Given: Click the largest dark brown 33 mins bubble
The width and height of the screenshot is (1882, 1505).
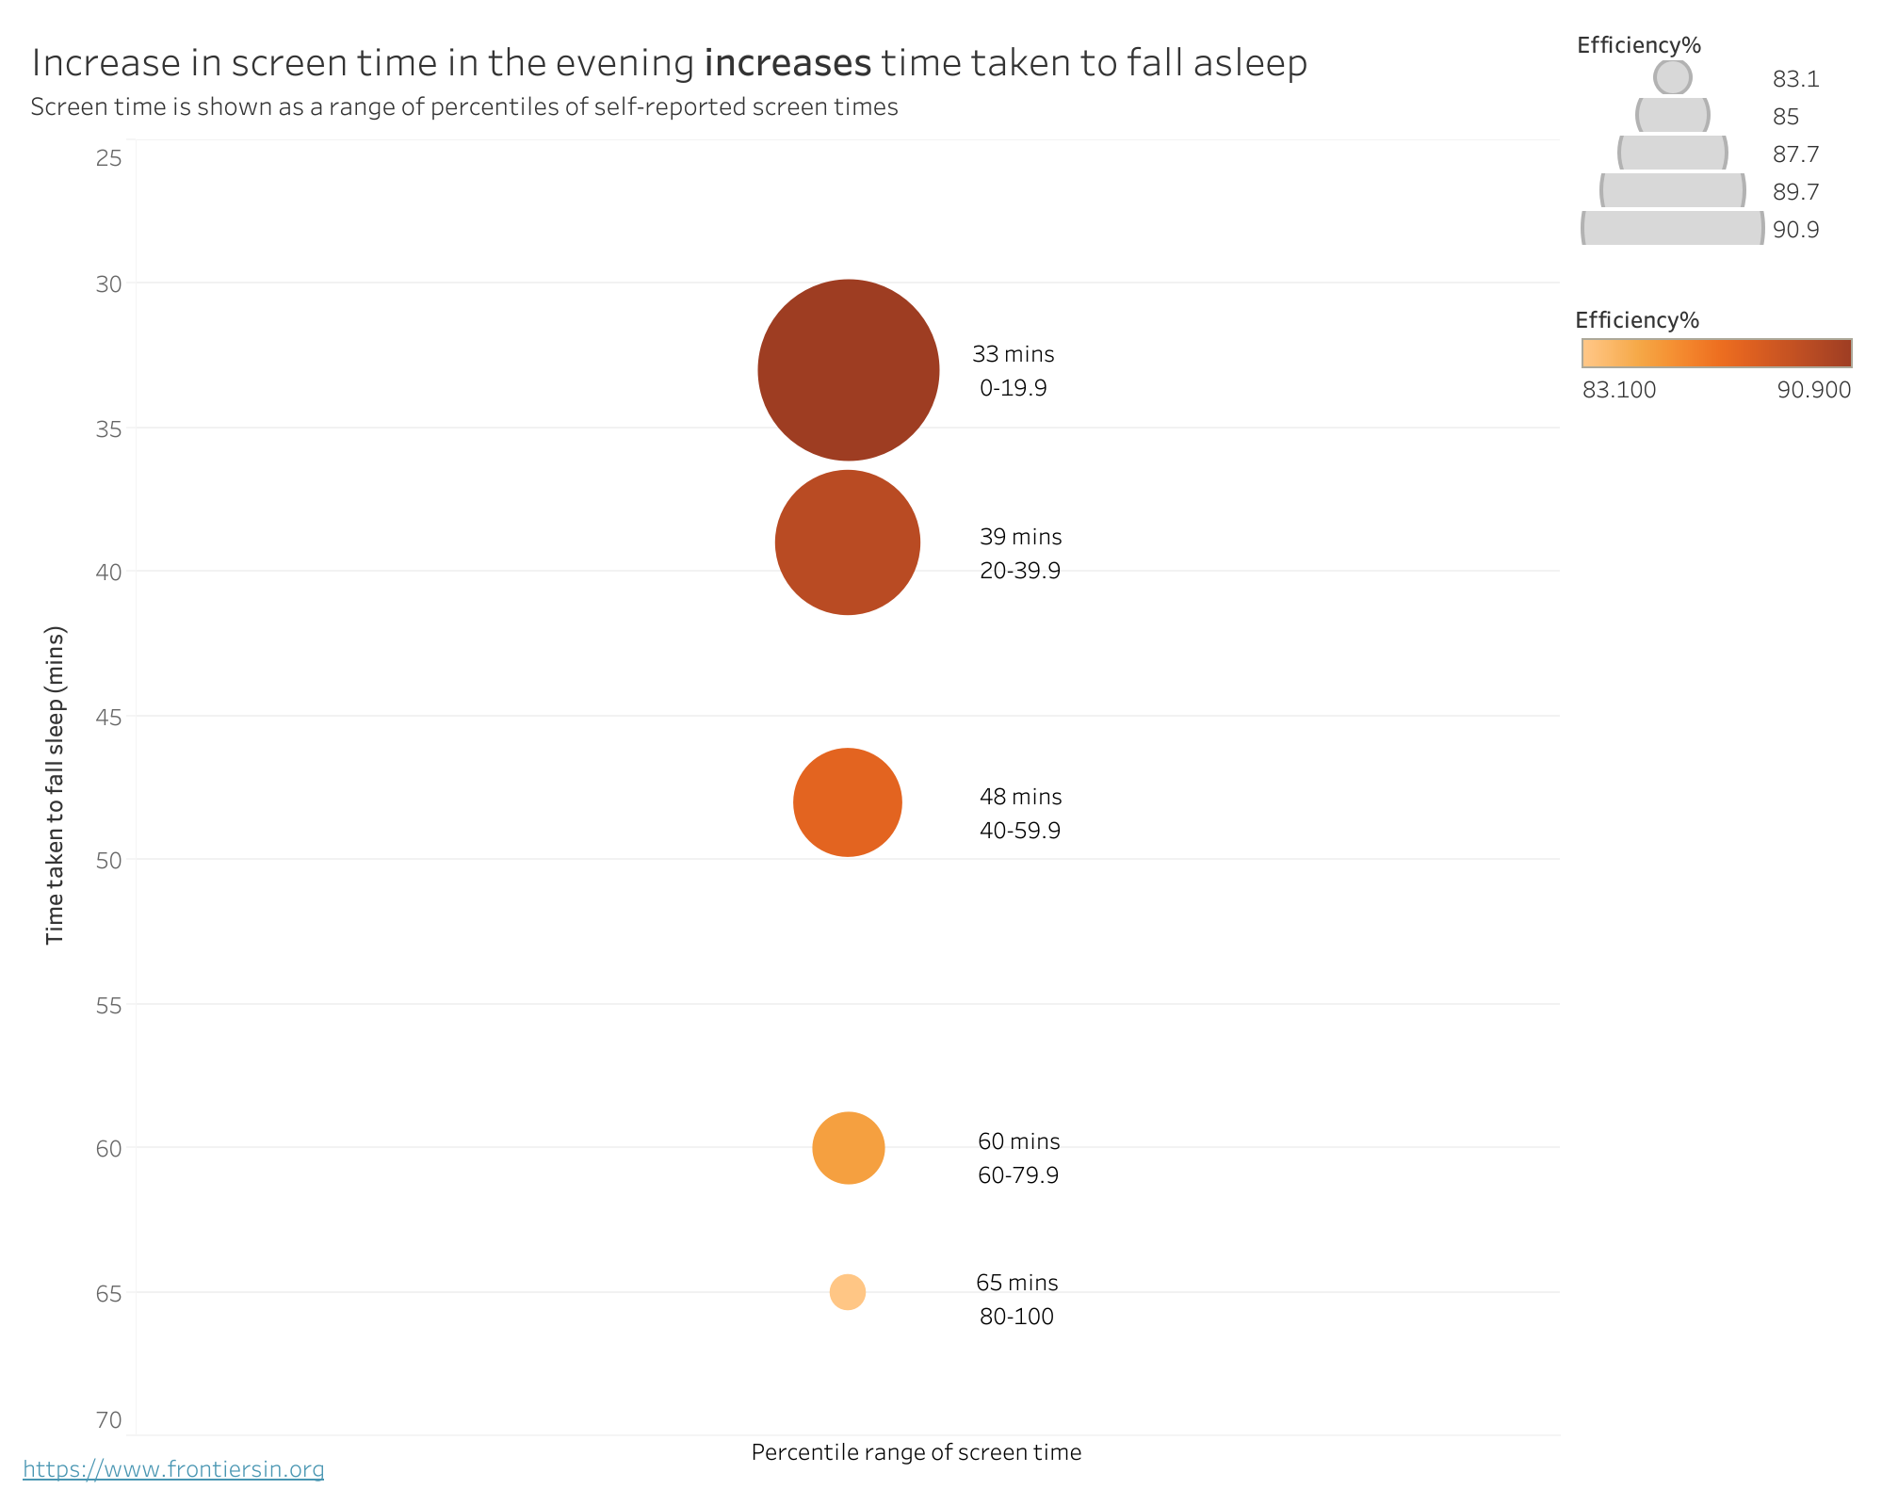Looking at the screenshot, I should 848,370.
